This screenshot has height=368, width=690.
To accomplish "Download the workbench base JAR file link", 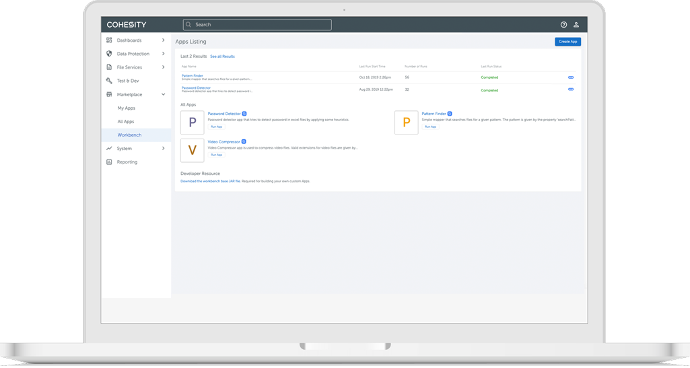I will (x=210, y=181).
